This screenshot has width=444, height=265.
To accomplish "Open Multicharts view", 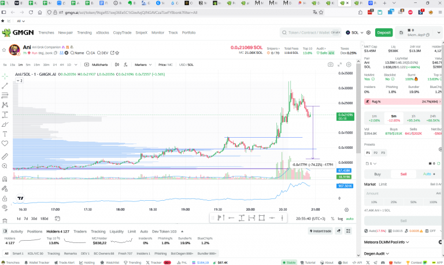I will [97, 65].
